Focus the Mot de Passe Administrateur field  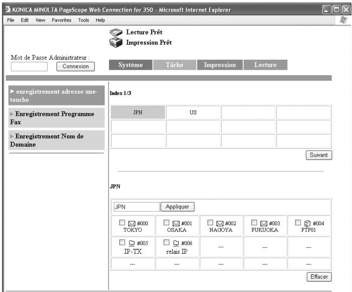pos(29,67)
